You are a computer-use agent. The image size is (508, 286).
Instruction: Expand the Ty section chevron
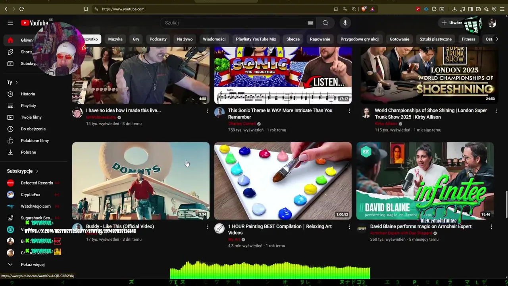[x=17, y=82]
